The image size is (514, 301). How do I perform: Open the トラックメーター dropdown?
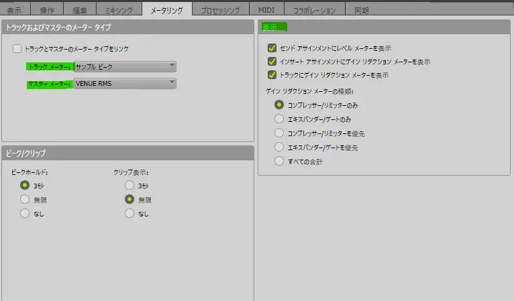[x=125, y=66]
